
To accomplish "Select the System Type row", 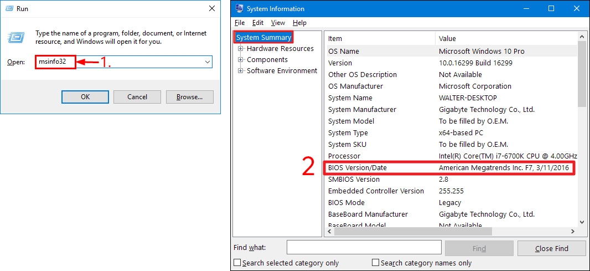I will (x=451, y=132).
